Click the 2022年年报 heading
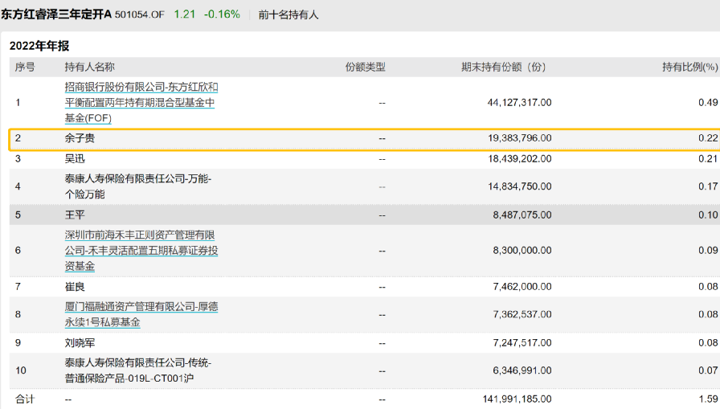The height and width of the screenshot is (409, 720). 39,46
